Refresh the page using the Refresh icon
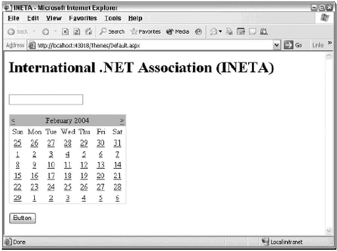This screenshot has height=251, width=337. click(76, 32)
